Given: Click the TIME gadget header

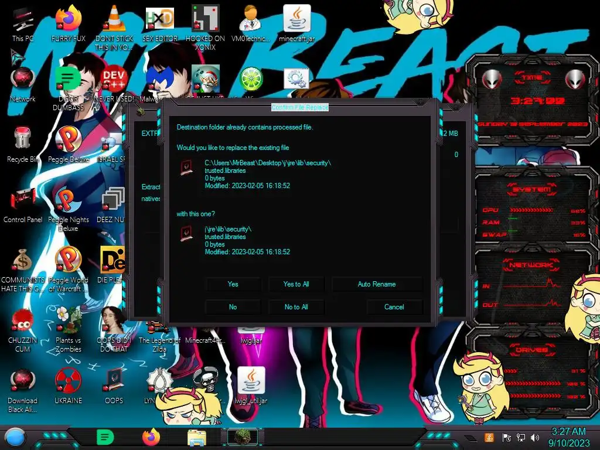Looking at the screenshot, I should [532, 77].
